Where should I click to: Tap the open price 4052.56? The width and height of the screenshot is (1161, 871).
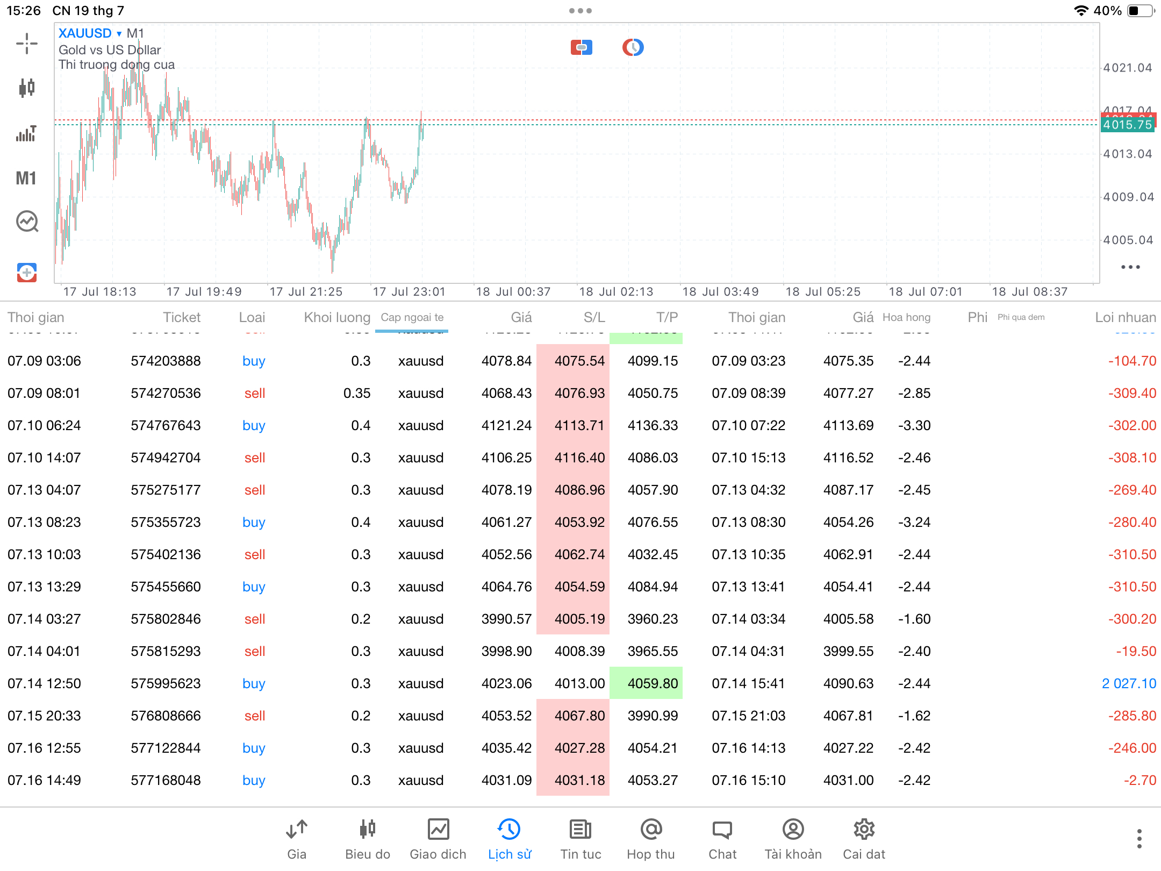click(506, 554)
